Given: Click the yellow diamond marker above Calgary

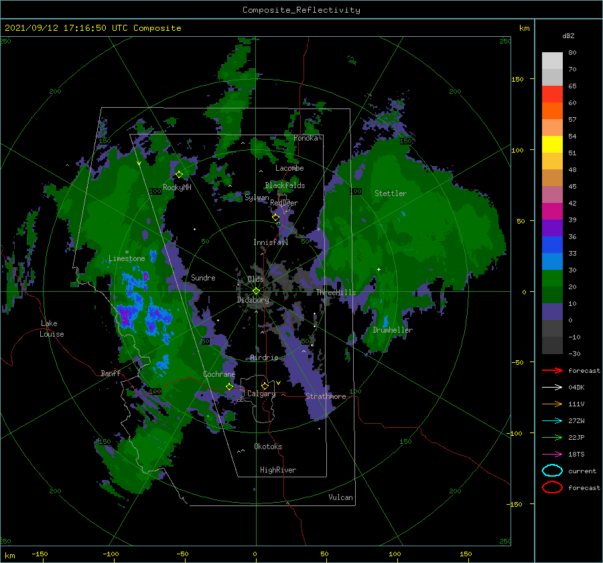Looking at the screenshot, I should tap(265, 386).
